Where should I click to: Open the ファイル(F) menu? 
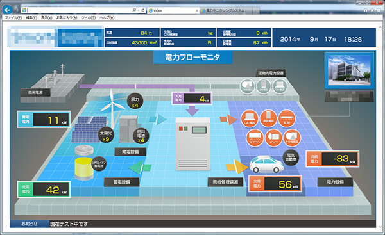(x=13, y=18)
